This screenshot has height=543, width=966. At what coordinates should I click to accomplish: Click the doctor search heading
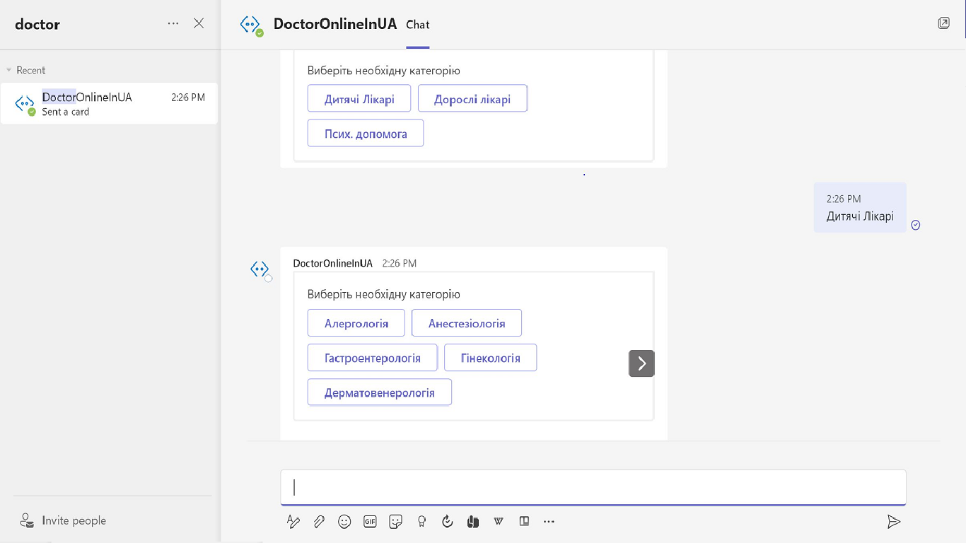37,24
